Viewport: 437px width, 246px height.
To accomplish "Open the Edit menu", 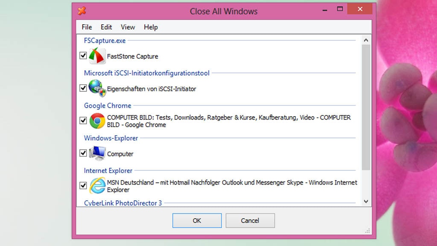I will coord(106,27).
